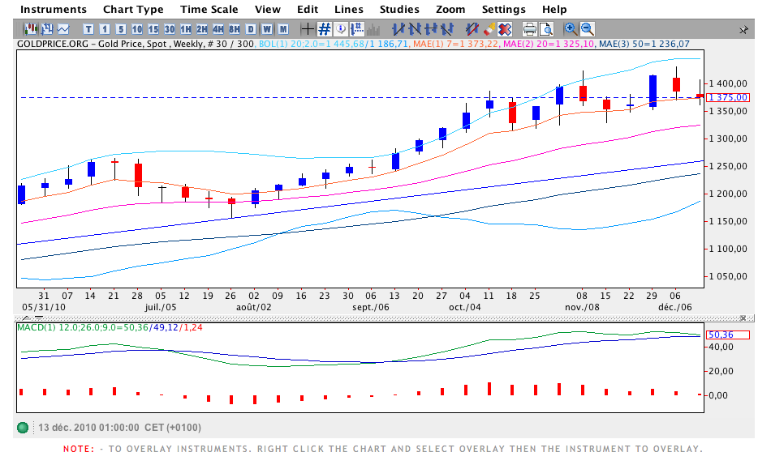771x452 pixels.
Task: Select the W weekly timeframe button
Action: click(x=265, y=29)
